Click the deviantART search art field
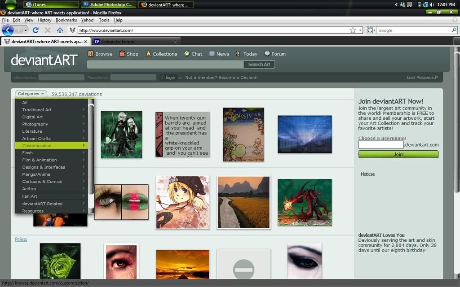Screen dimensions: 460x287 click(x=165, y=64)
